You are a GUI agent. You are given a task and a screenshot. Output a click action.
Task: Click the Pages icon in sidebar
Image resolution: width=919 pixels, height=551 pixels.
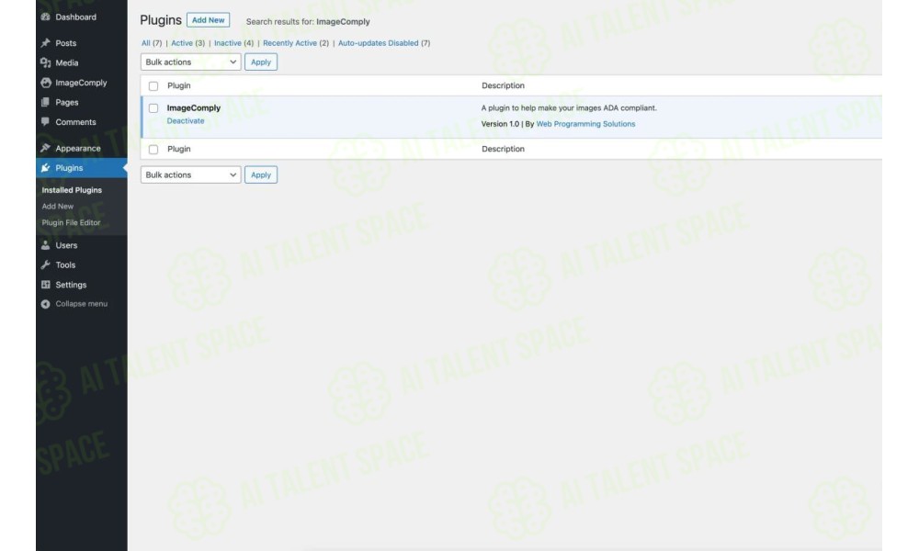coord(45,102)
